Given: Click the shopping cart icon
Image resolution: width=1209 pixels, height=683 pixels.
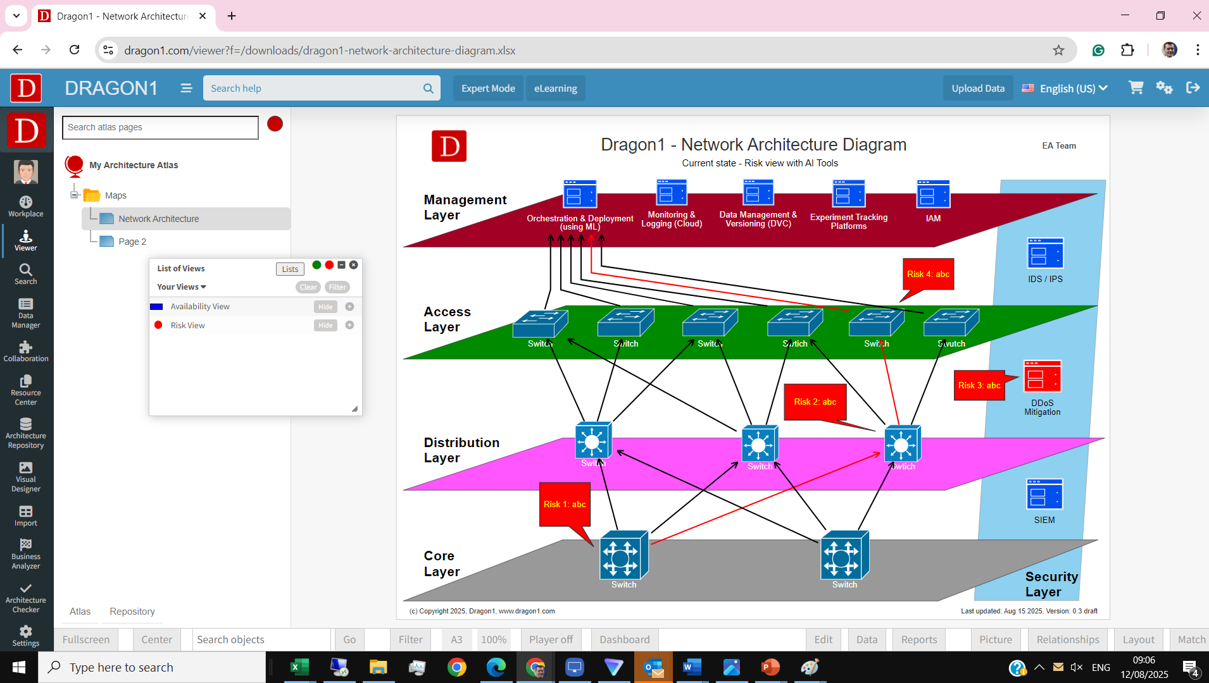Looking at the screenshot, I should pyautogui.click(x=1136, y=88).
